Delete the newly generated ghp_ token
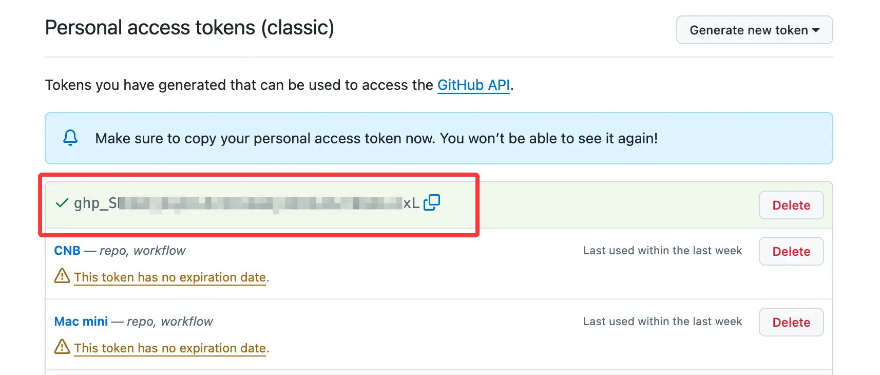Screen dimensions: 880x375 tap(791, 205)
